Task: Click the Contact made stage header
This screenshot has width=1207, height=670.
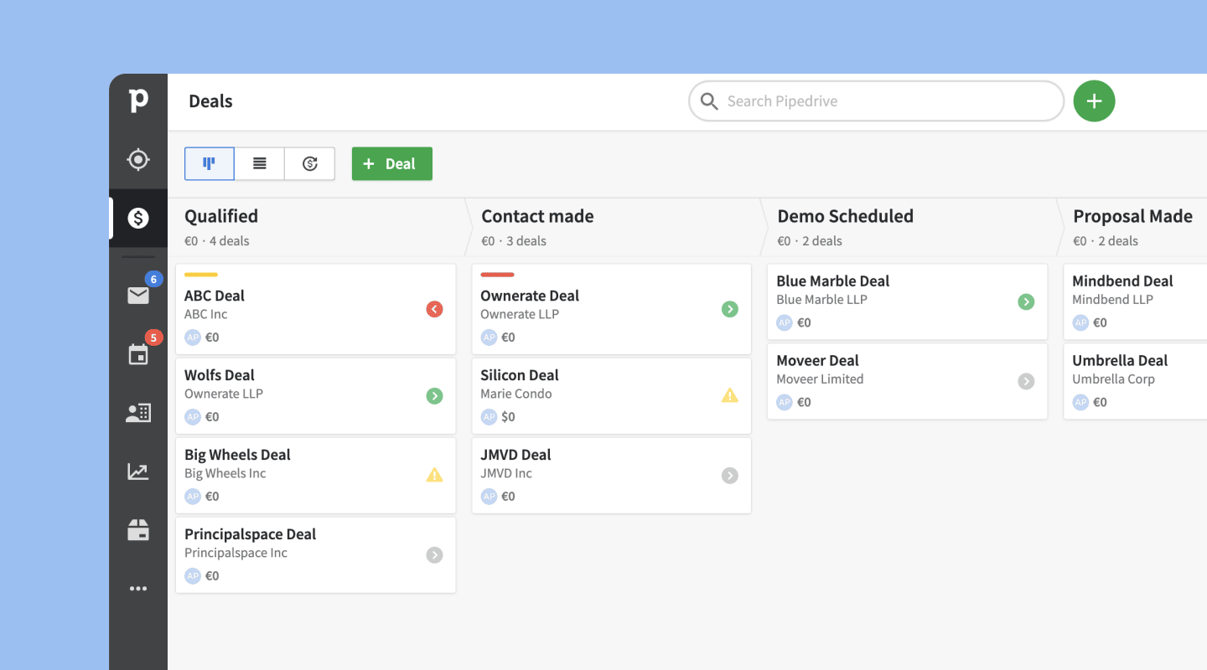Action: coord(537,216)
